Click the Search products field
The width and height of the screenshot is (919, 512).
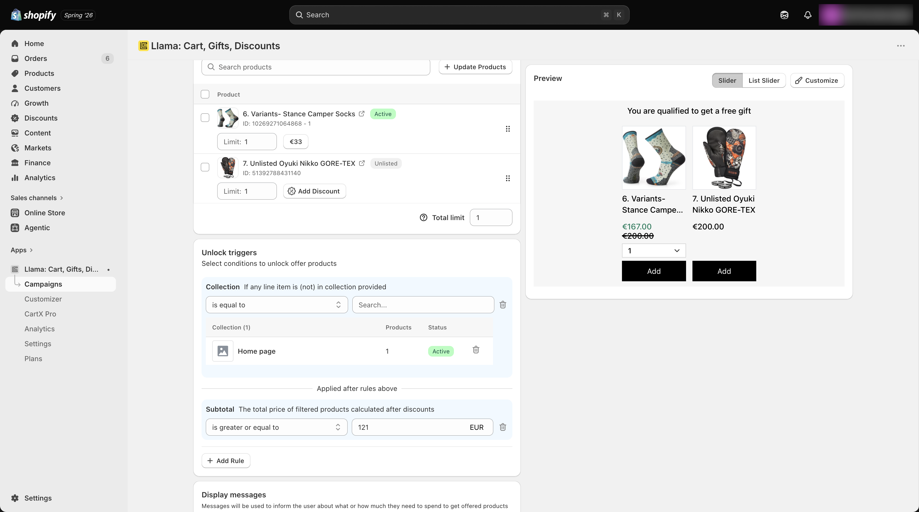pyautogui.click(x=316, y=67)
